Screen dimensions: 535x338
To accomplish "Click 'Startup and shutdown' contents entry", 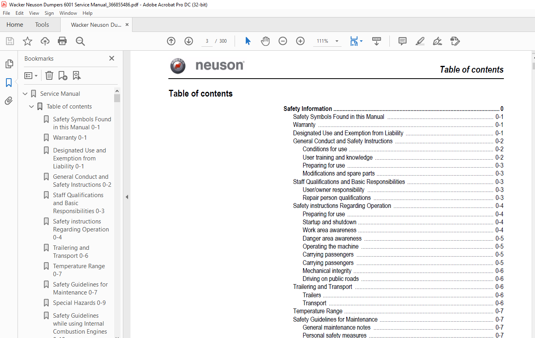I will point(330,222).
